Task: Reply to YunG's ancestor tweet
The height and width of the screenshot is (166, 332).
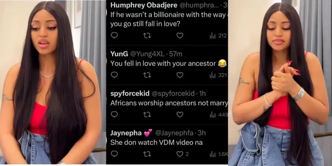Action: tap(114, 75)
